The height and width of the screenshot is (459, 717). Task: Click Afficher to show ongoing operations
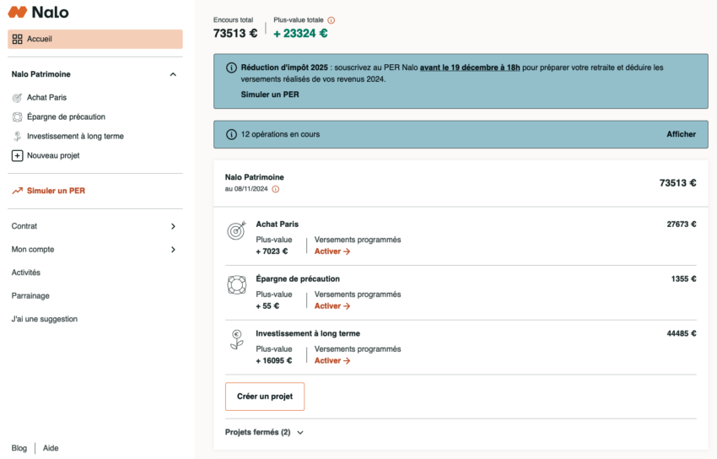(x=681, y=134)
